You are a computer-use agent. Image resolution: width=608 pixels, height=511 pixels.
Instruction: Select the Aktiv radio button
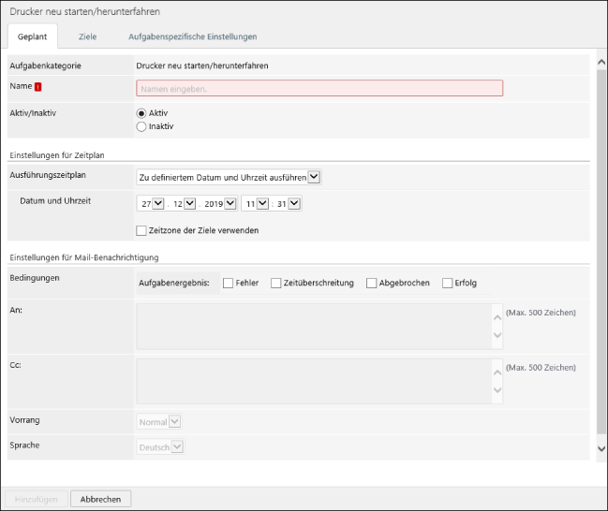[141, 113]
